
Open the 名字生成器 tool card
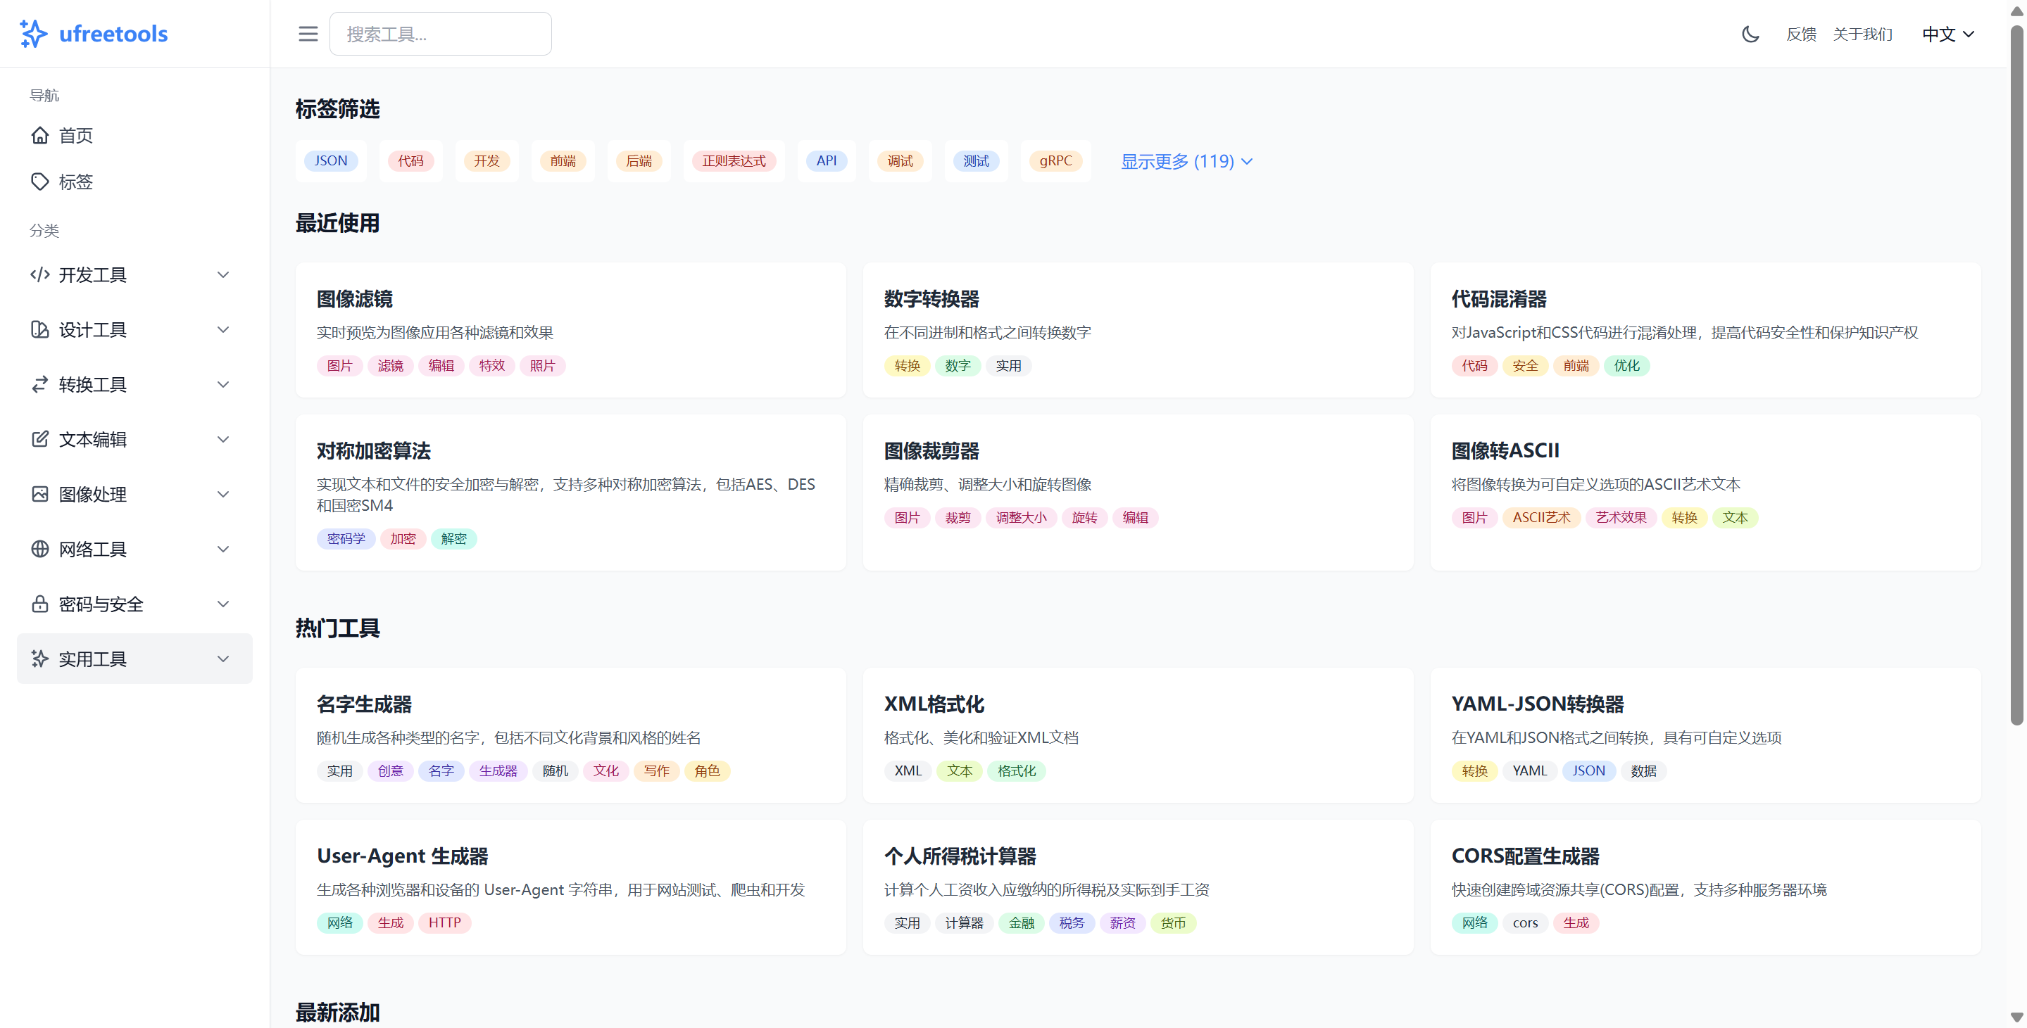[570, 735]
